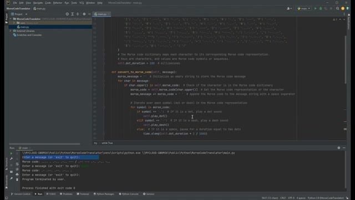
Task: Click the wrench settings icon in Run panel
Action: [11, 159]
